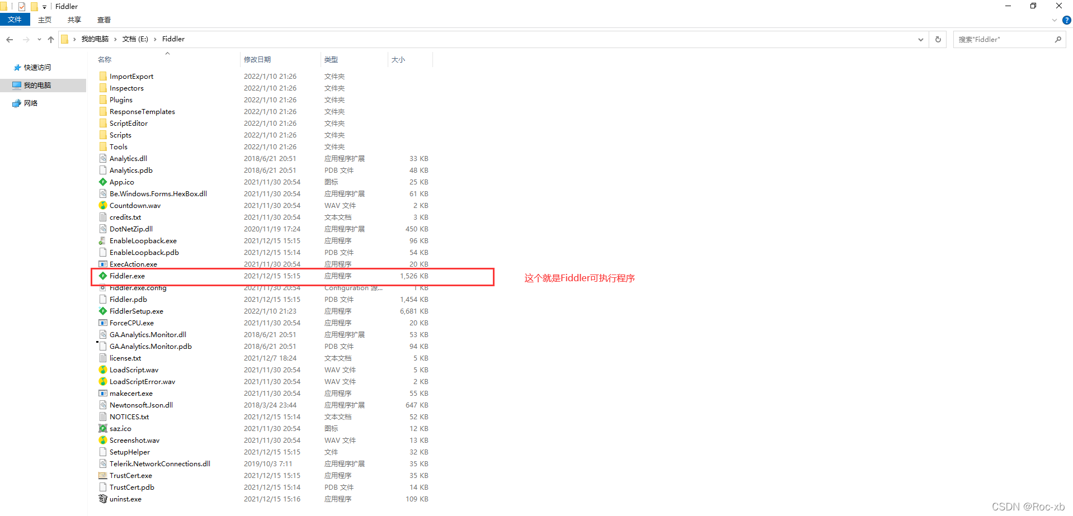Click the saz.ico file icon

(103, 428)
